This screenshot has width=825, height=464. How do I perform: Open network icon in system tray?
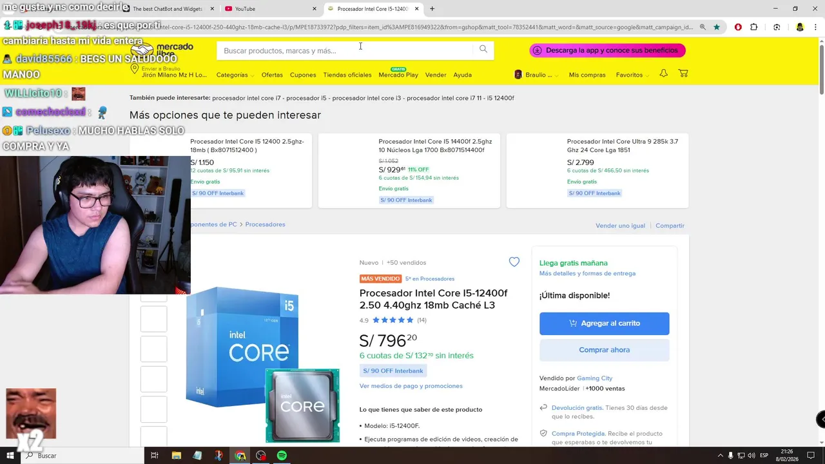[x=741, y=456]
